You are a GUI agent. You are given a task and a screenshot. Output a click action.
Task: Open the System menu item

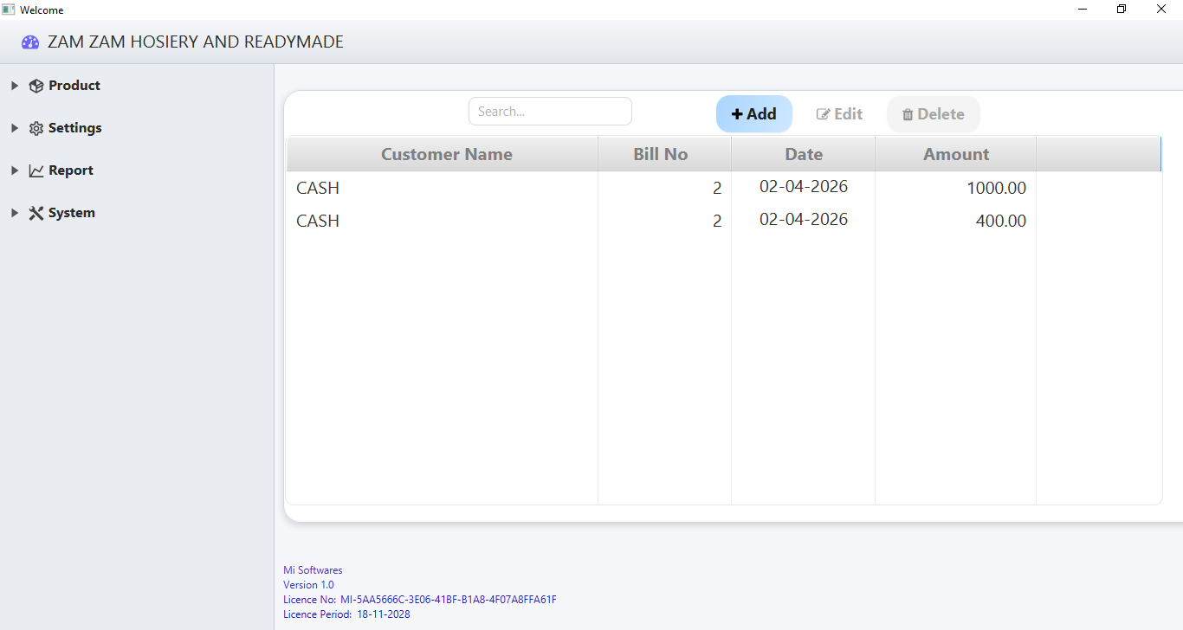(69, 212)
